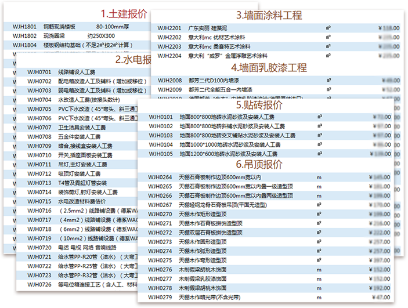Select the code cell "WJH0713"
This screenshot has width=408, height=308.
pos(39,183)
